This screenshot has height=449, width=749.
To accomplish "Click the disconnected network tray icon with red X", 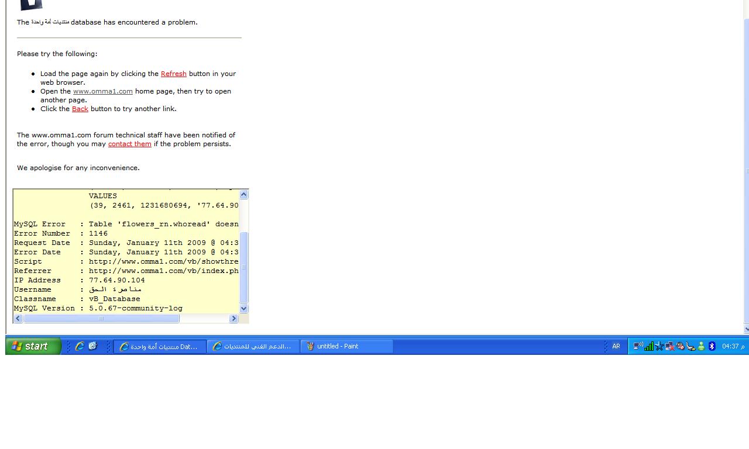I will [670, 346].
